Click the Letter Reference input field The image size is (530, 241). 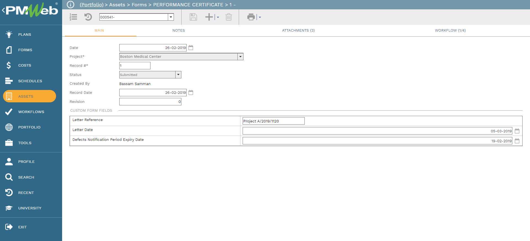pyautogui.click(x=274, y=121)
